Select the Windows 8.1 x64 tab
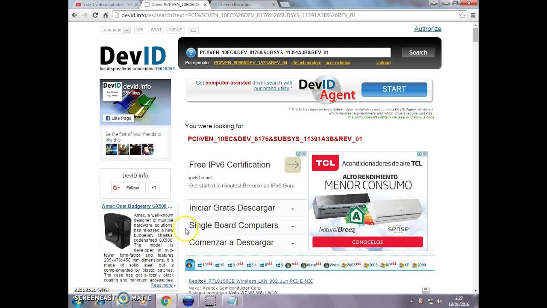The image size is (547, 308). pos(235,265)
